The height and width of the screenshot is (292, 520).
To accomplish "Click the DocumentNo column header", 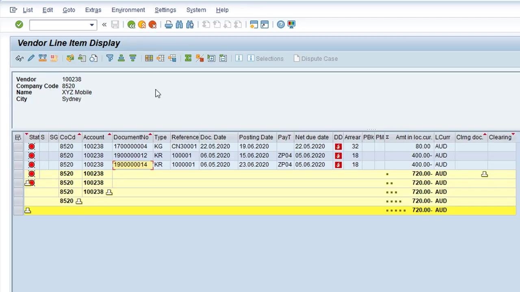I will coord(133,137).
